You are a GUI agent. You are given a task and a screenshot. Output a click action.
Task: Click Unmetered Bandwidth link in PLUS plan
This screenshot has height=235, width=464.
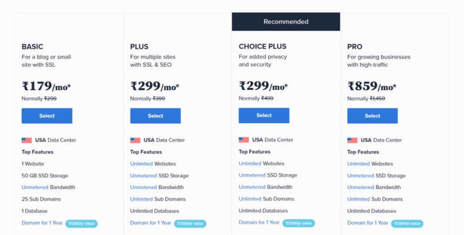(143, 187)
